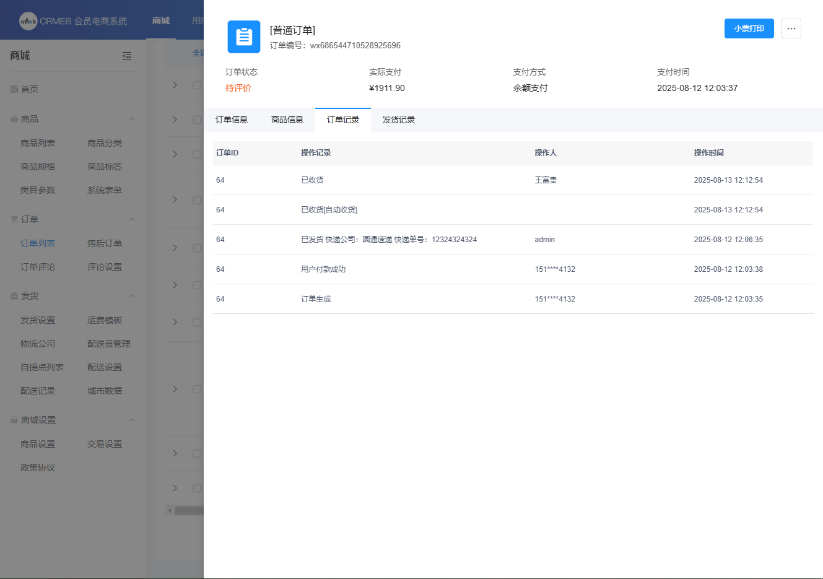Viewport: 823px width, 579px height.
Task: Click the blue clipboard order icon
Action: click(x=244, y=37)
